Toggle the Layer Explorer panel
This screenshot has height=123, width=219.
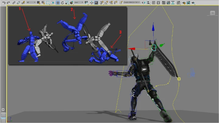click(158, 3)
